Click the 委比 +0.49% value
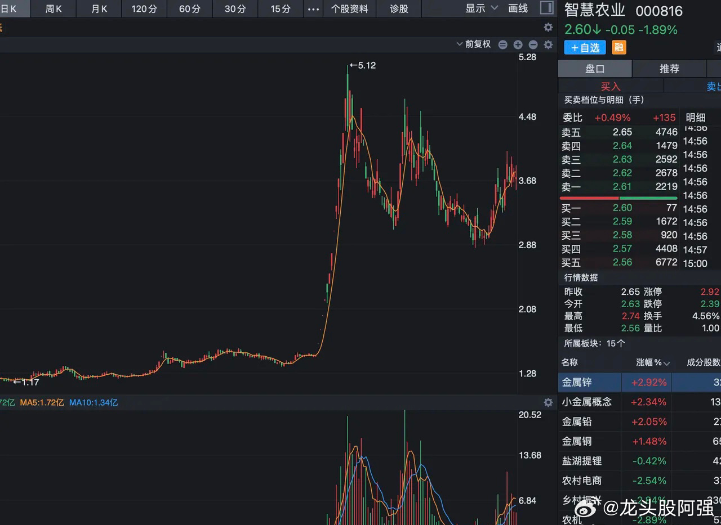The height and width of the screenshot is (525, 721). pos(612,118)
